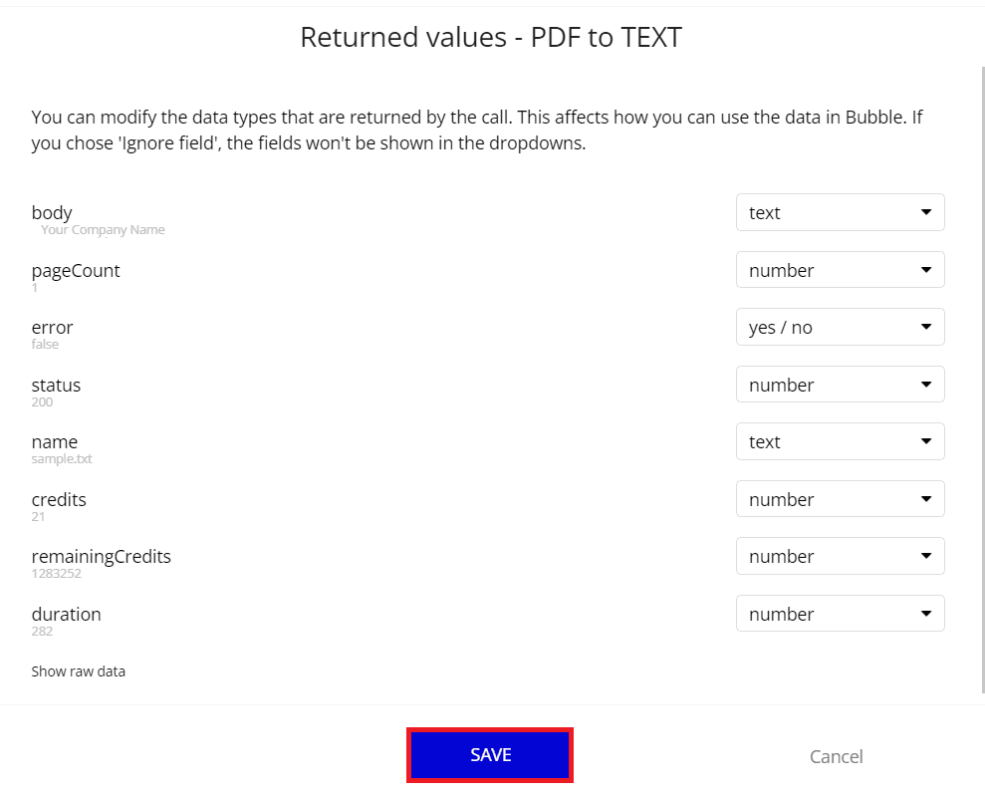This screenshot has height=798, width=985.
Task: Click the remainingCredits field label
Action: click(x=102, y=556)
